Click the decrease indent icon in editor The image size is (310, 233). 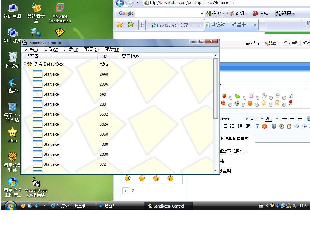tap(240, 126)
